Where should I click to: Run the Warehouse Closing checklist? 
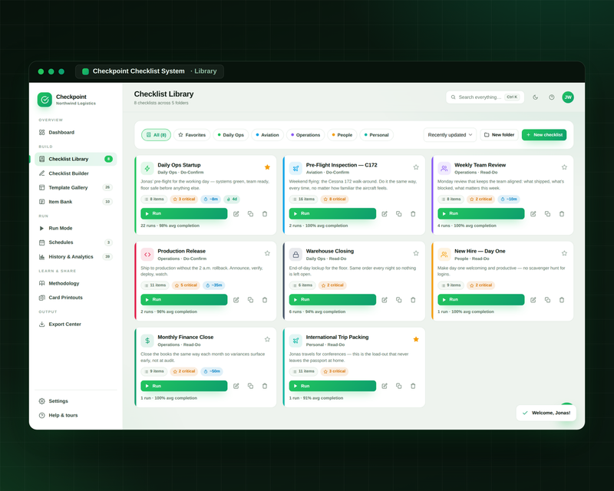pyautogui.click(x=332, y=300)
